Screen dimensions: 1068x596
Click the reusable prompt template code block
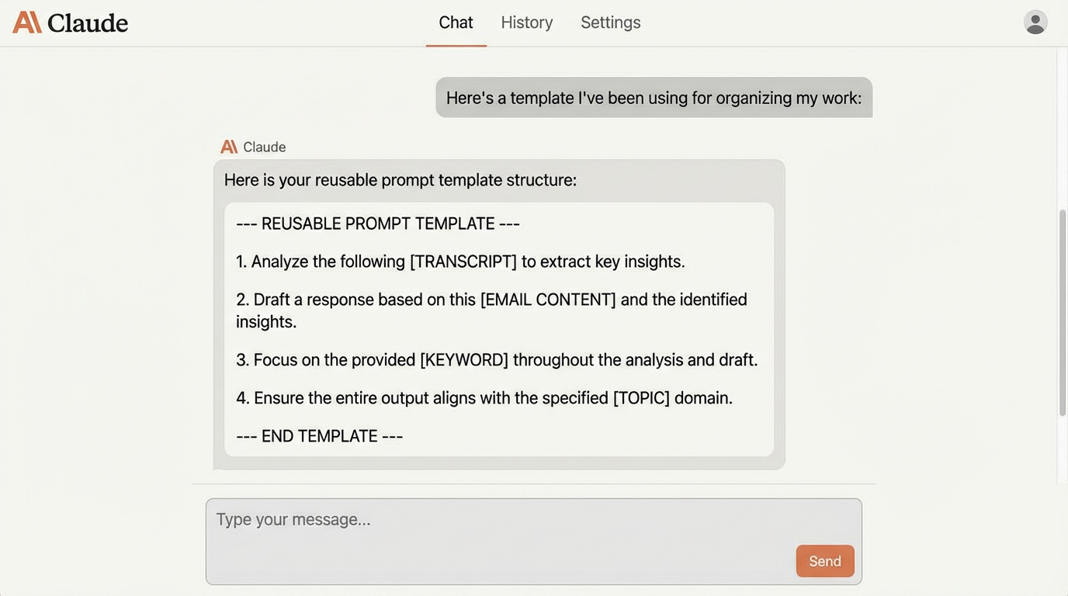click(499, 329)
